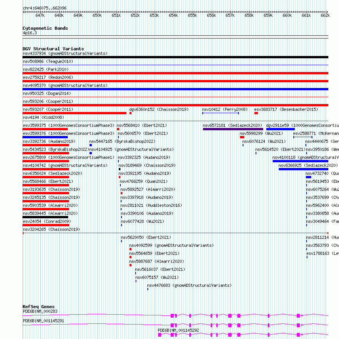Open gene transcript PDE6B|NM_001145291
The width and height of the screenshot is (339, 339).
click(x=43, y=321)
